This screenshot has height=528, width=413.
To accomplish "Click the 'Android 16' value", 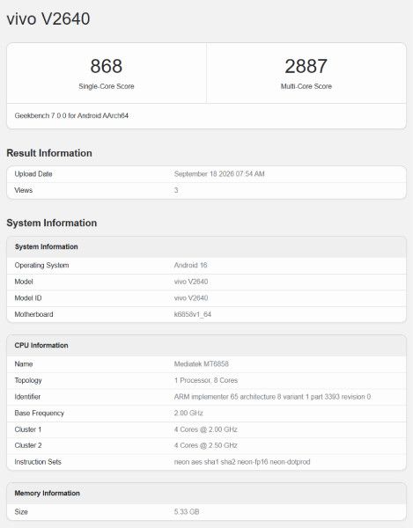I will [x=190, y=266].
